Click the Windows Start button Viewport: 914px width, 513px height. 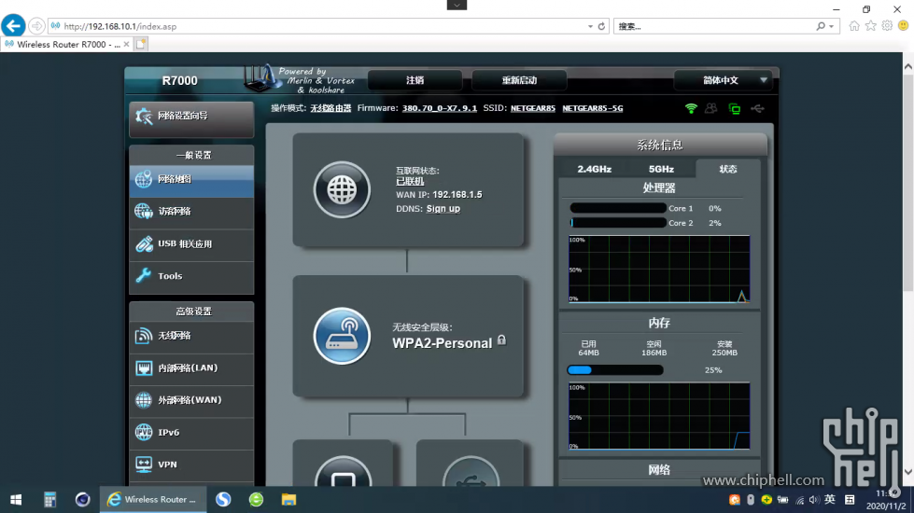(16, 500)
